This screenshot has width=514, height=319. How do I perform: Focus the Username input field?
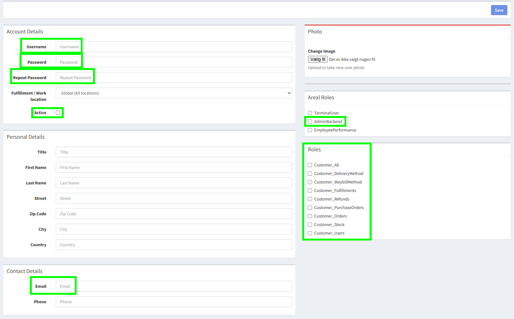(174, 47)
